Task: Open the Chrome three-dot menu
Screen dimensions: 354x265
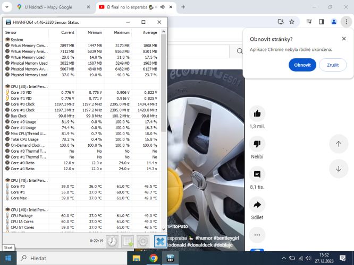Action: [x=346, y=22]
